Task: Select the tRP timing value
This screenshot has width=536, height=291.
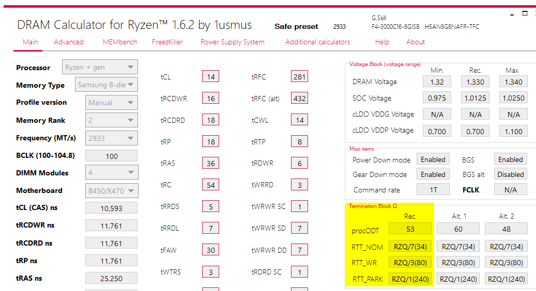Action: coord(210,141)
